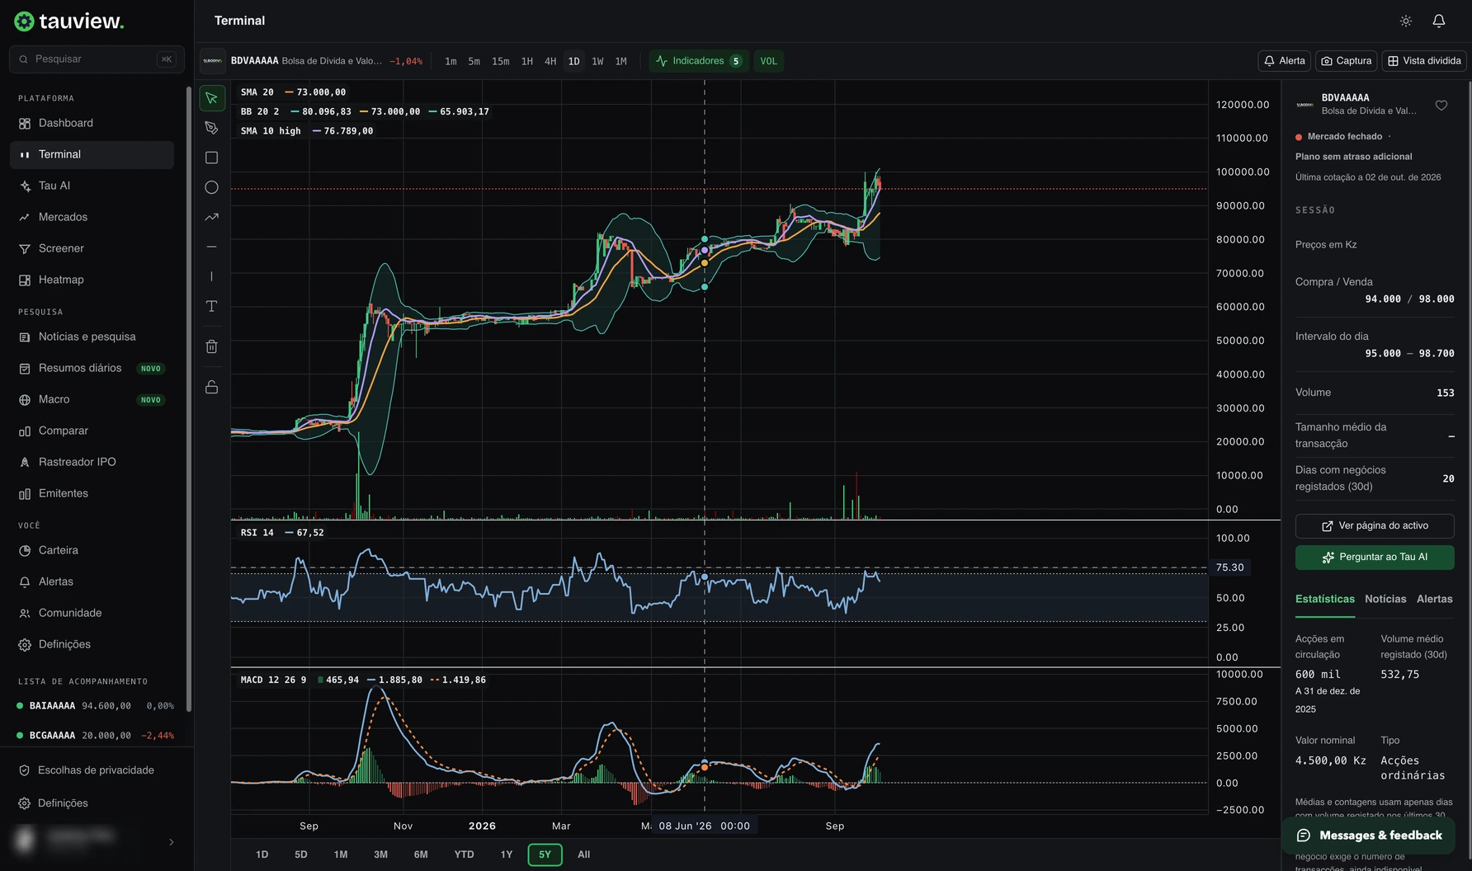
Task: Open Heatmap from sidebar
Action: click(x=92, y=280)
